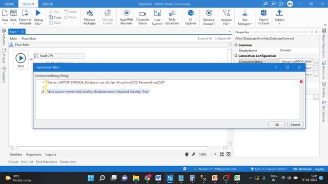Open Breakpoints panel
Screen dimensions: 328x184
68,162
